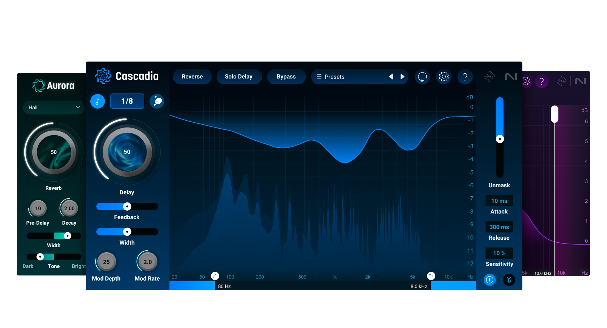The image size is (607, 328).
Task: Toggle Bypass in Cascadia
Action: tap(286, 77)
